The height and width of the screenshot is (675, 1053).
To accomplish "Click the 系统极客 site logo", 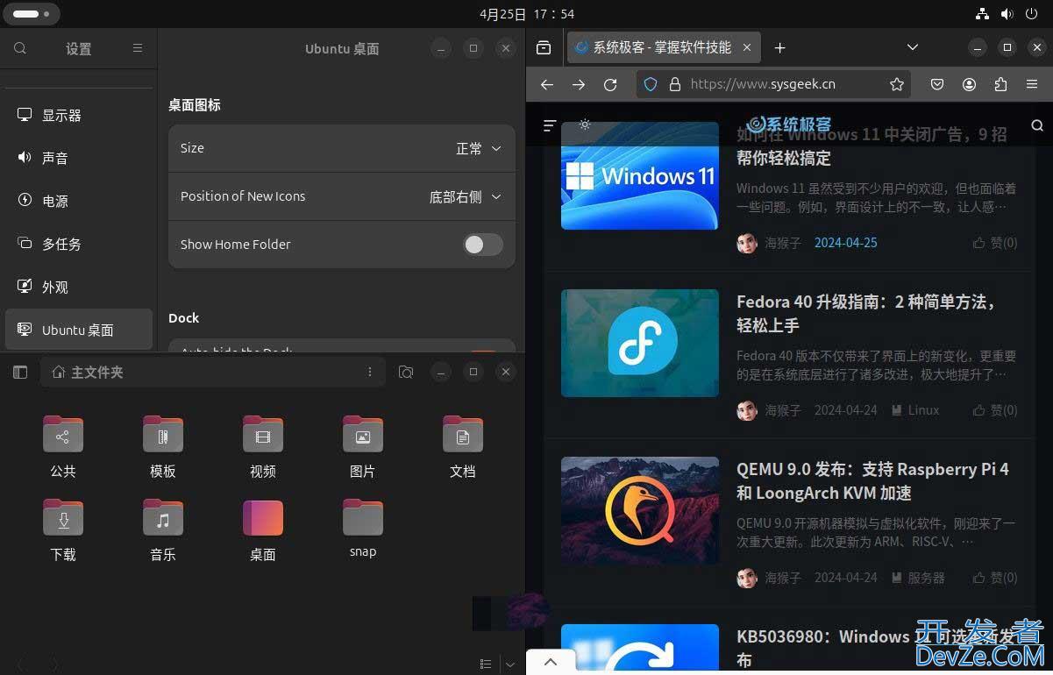I will click(789, 124).
